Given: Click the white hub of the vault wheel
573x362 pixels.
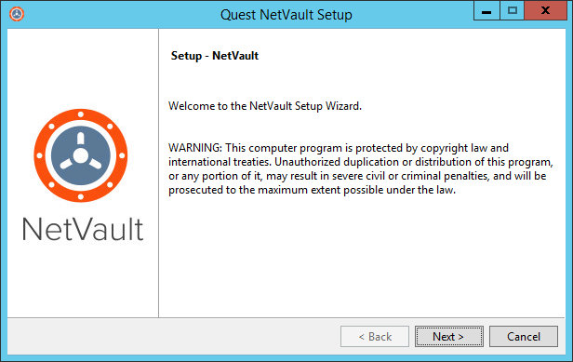Looking at the screenshot, I should 81,155.
